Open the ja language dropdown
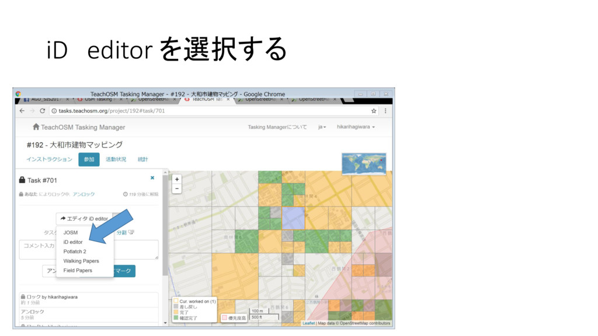598x336 pixels. [322, 127]
